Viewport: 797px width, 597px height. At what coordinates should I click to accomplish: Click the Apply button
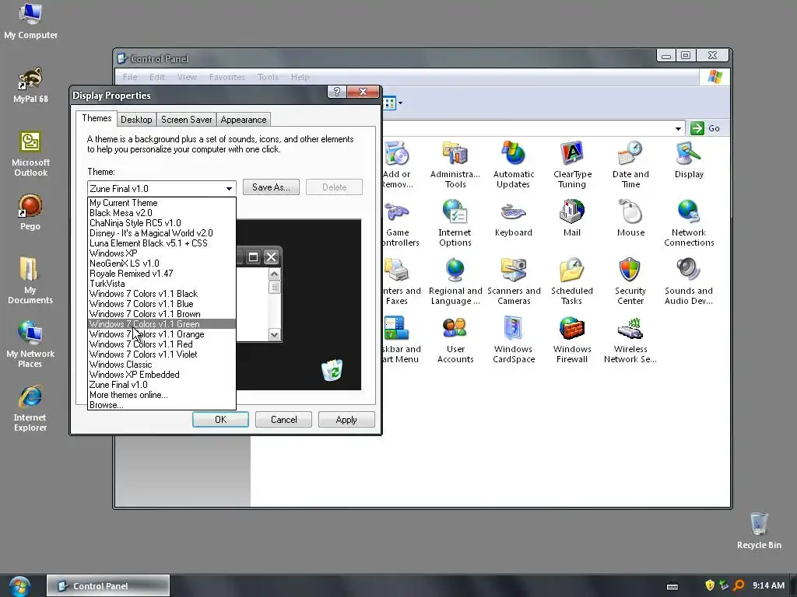pos(346,420)
